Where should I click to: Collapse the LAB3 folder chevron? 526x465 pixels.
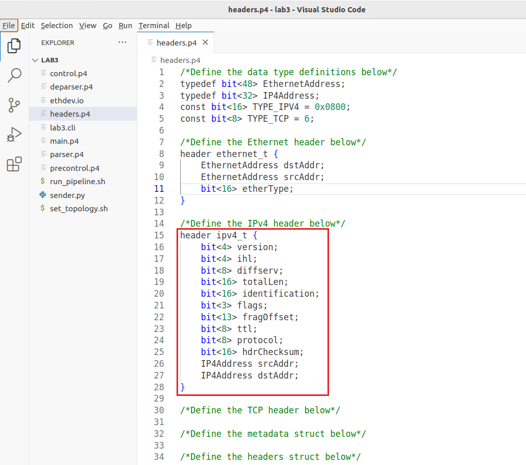[x=35, y=60]
